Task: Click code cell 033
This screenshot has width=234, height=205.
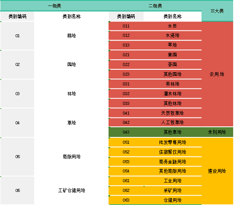Action: [126, 103]
